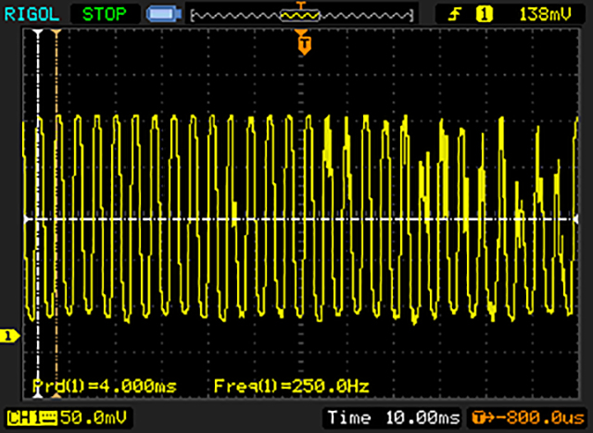Click the orange vertical cursor top handle
Screen dimensions: 593x433
coord(57,32)
